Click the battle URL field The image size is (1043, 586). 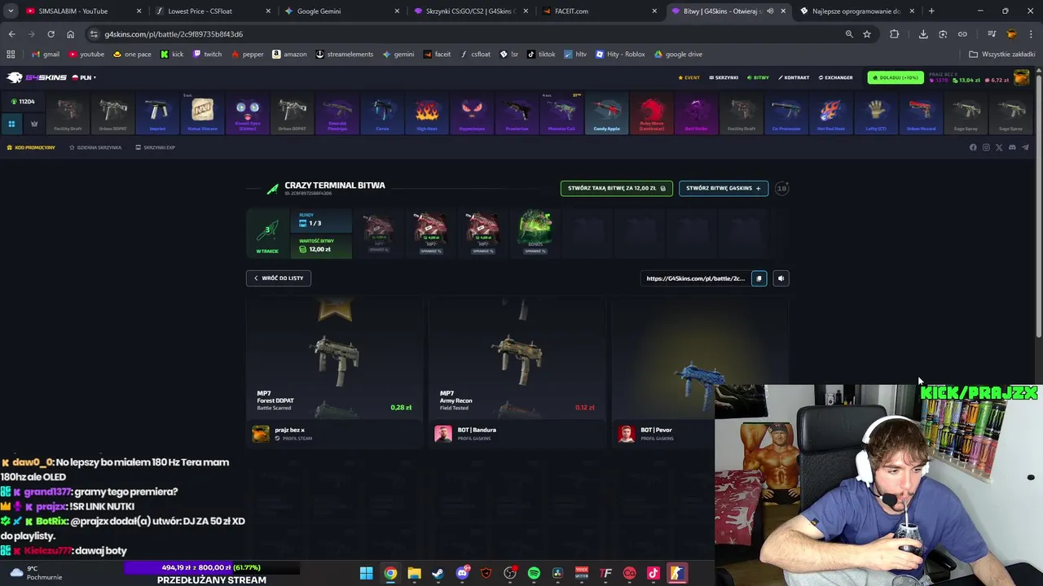click(x=695, y=278)
